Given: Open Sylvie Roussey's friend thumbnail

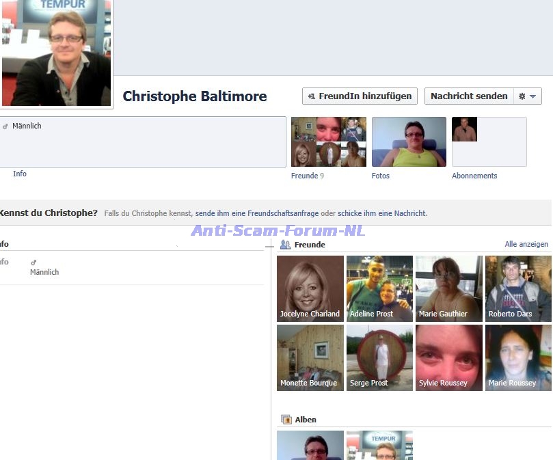Looking at the screenshot, I should tap(448, 357).
